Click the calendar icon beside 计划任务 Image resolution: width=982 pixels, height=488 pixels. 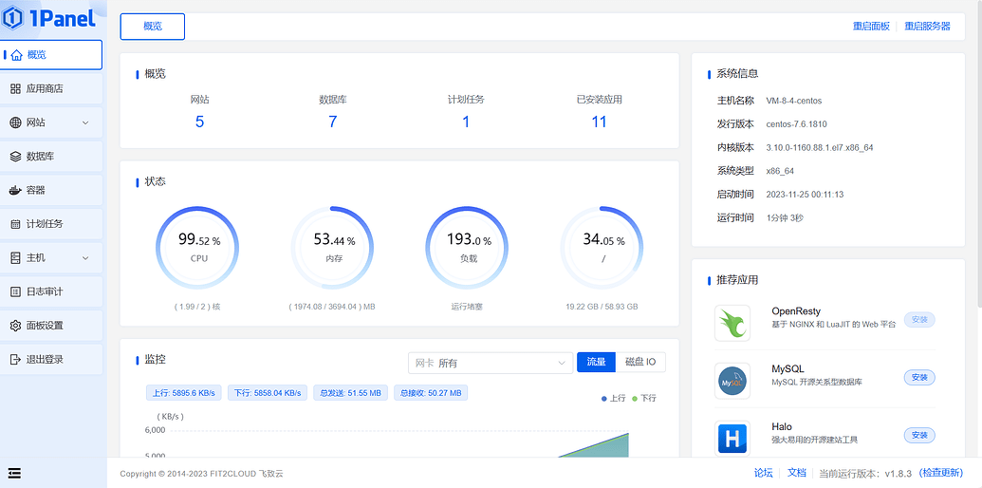point(16,224)
